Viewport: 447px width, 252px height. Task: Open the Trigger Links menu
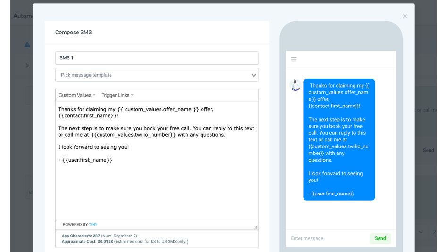pyautogui.click(x=118, y=95)
